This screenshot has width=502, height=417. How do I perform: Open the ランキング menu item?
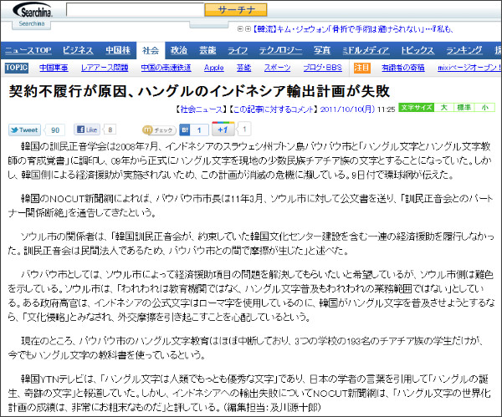click(x=464, y=50)
